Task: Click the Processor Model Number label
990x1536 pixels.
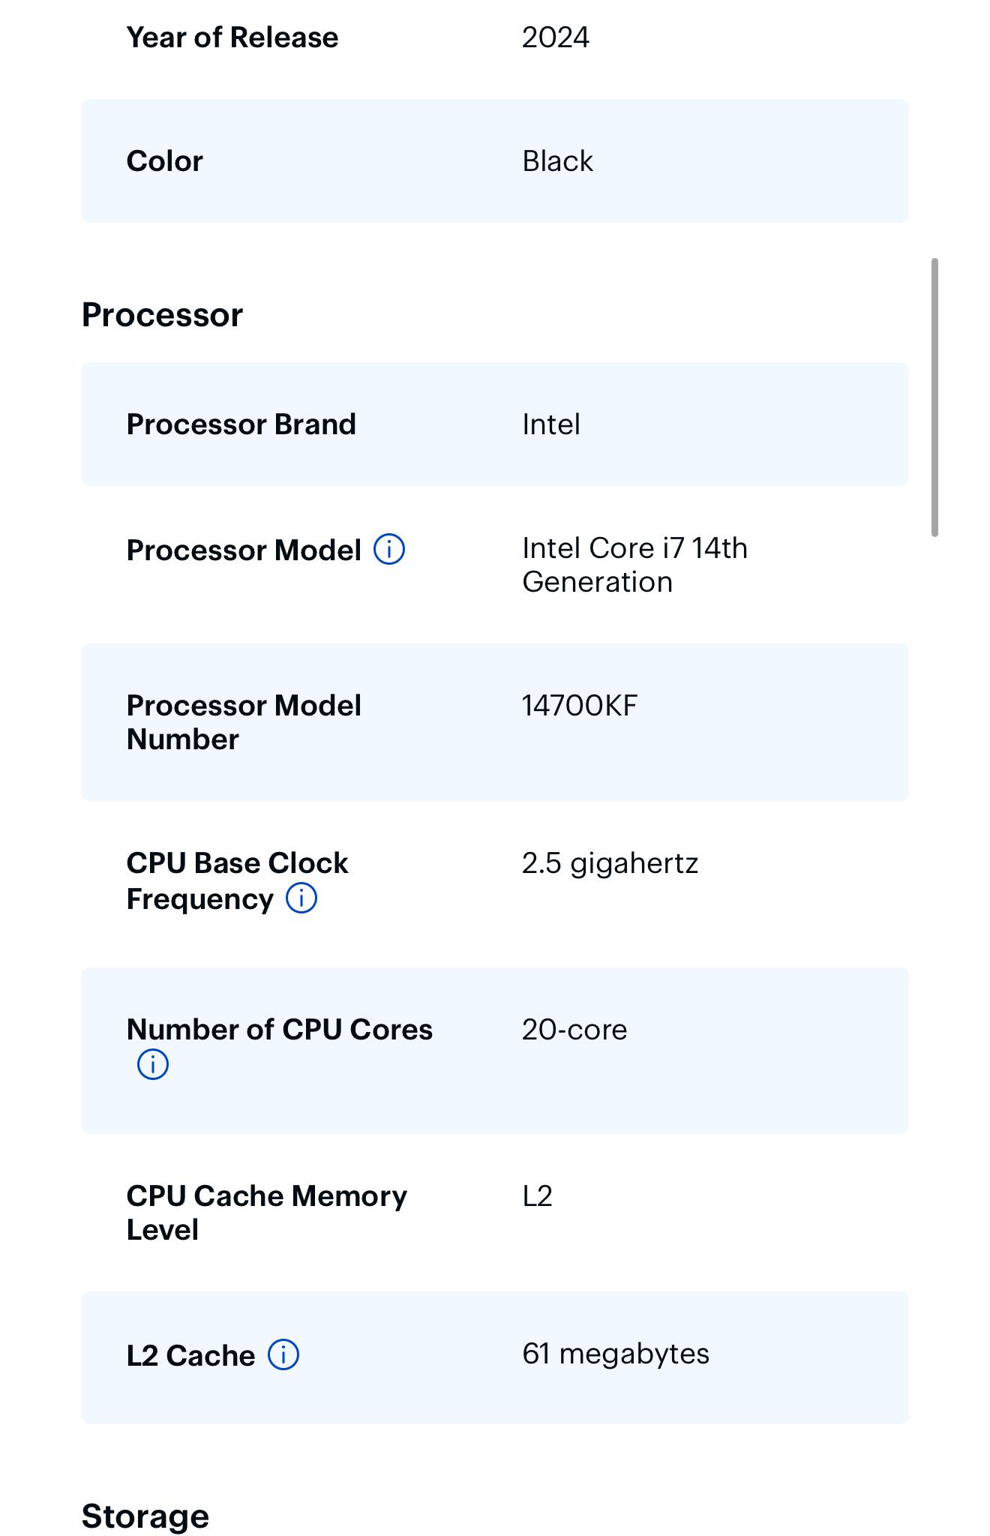Action: coord(244,722)
